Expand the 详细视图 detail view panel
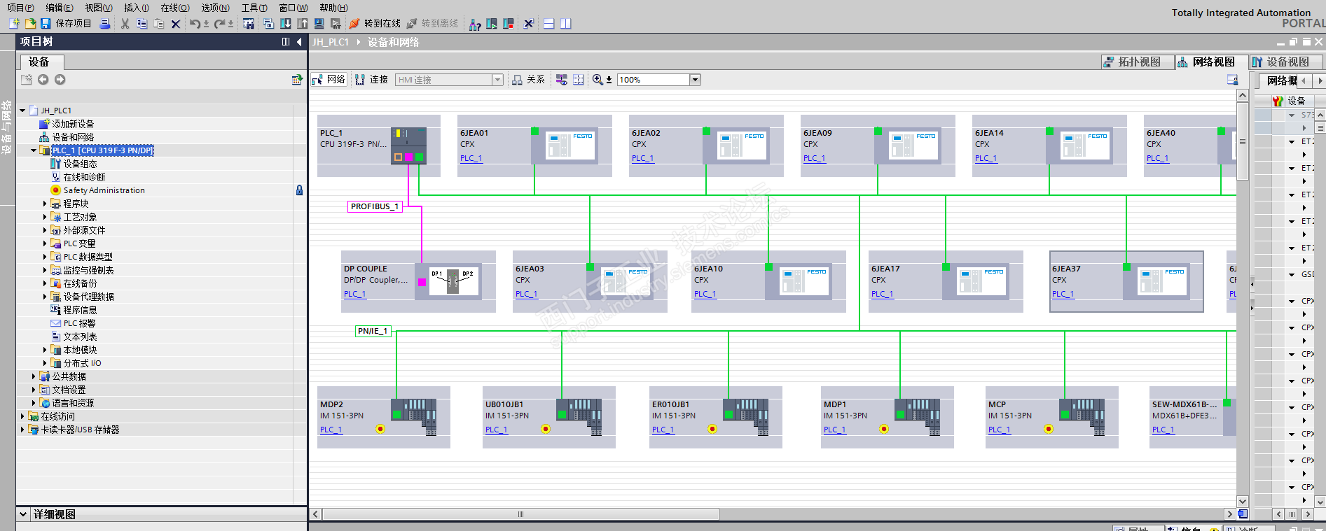Screen dimensions: 1326x531 pos(23,514)
